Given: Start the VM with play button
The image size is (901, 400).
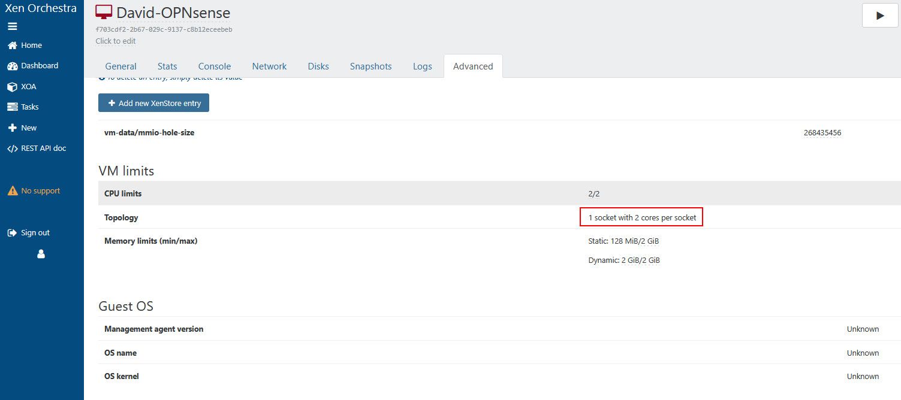Looking at the screenshot, I should 880,16.
